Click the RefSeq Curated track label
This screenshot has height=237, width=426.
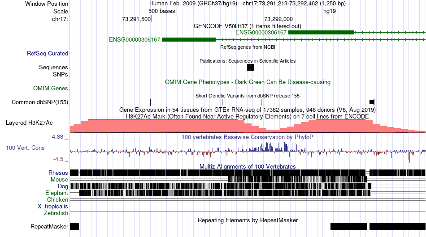click(x=47, y=53)
